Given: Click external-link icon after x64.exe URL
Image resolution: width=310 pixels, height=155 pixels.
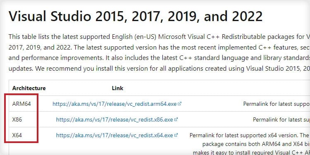Looking at the screenshot, I should tap(176, 135).
